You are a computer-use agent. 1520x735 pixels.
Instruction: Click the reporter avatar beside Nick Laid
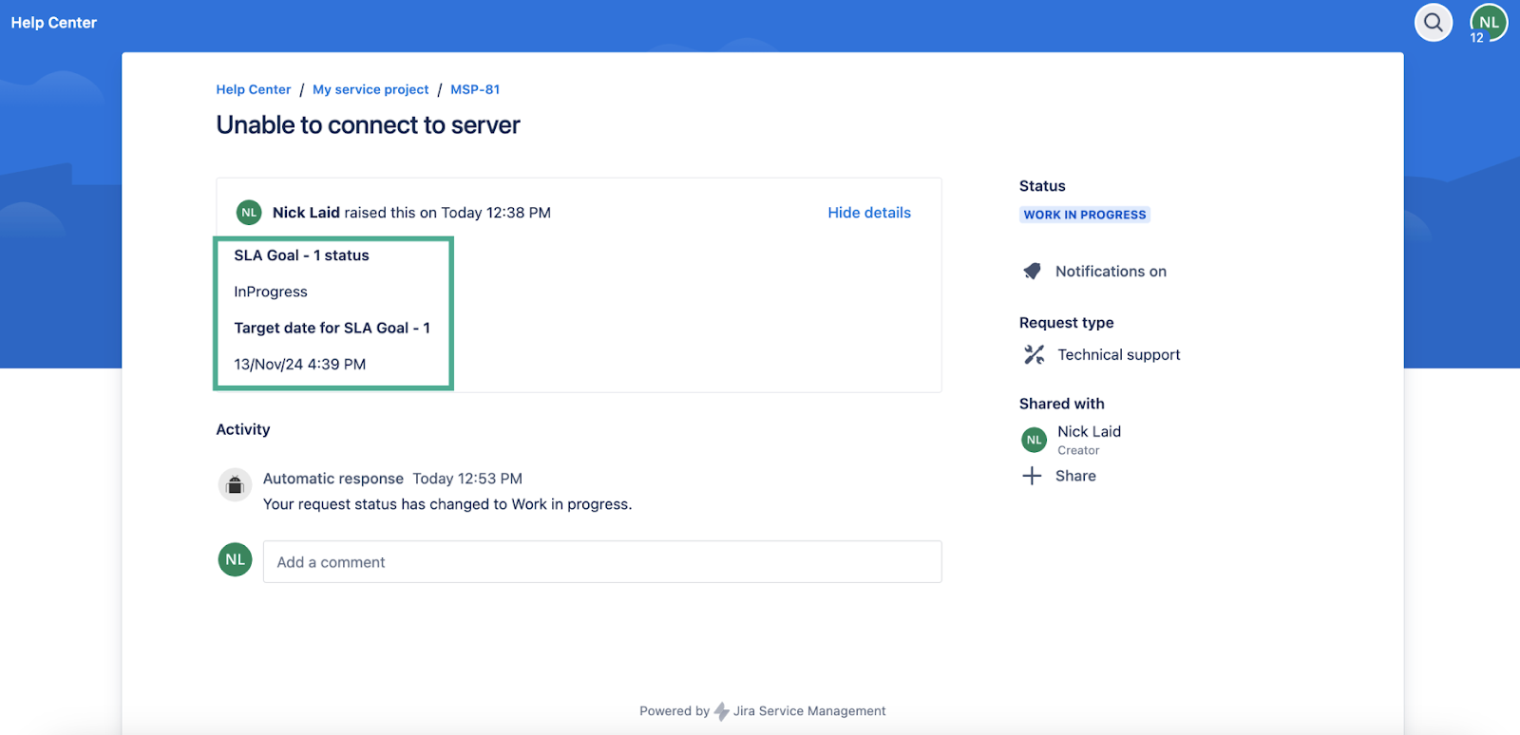pos(249,213)
